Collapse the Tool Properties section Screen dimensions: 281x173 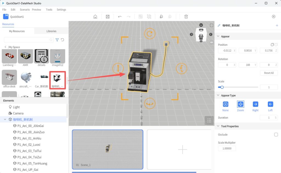(218, 126)
